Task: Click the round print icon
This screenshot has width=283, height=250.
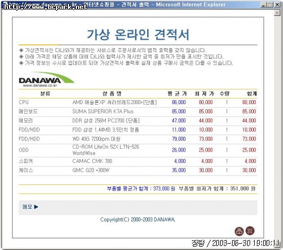Action: coord(239,231)
